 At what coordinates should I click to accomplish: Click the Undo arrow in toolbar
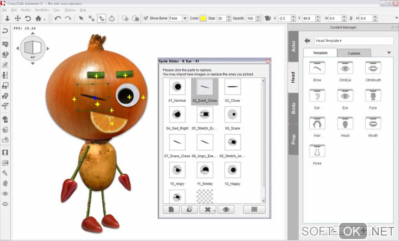[58, 18]
